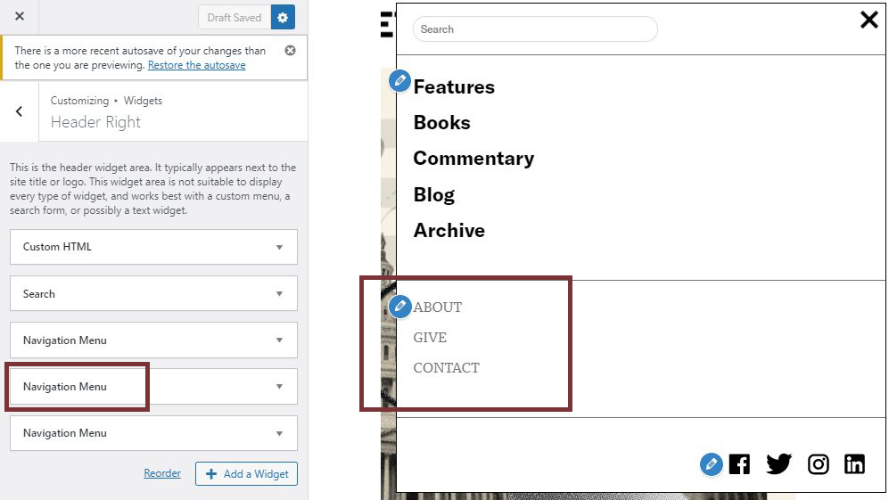Viewport: 889px width, 500px height.
Task: Click the Add a Widget button
Action: (246, 474)
